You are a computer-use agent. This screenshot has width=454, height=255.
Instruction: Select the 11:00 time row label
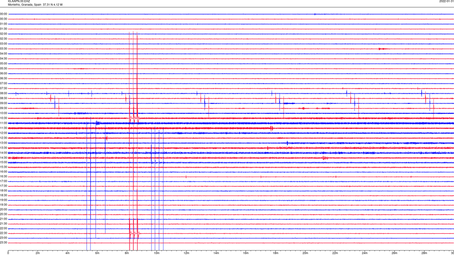coord(3,123)
